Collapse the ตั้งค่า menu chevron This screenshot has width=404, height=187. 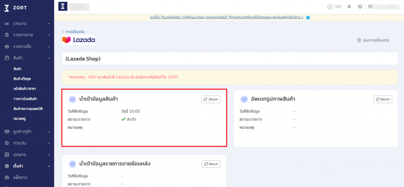[49, 166]
